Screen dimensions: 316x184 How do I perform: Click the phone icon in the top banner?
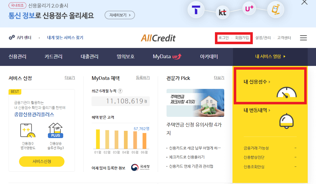(x=275, y=9)
